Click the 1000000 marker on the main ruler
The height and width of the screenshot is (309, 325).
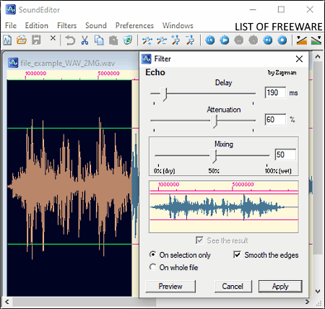[35, 74]
